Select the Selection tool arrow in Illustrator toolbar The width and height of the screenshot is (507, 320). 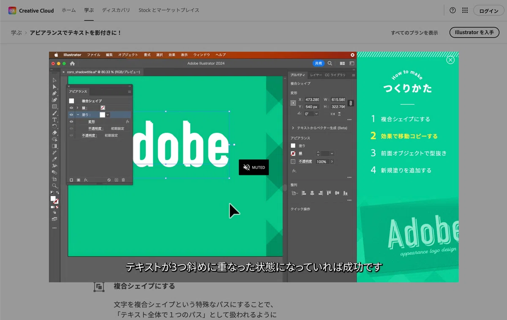tap(55, 80)
